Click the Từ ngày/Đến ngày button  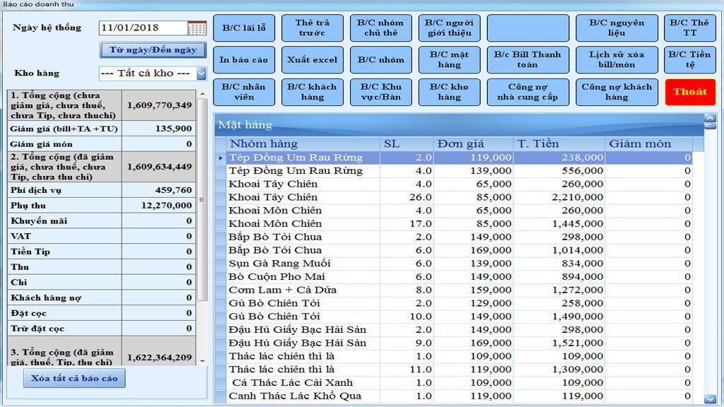tap(153, 50)
